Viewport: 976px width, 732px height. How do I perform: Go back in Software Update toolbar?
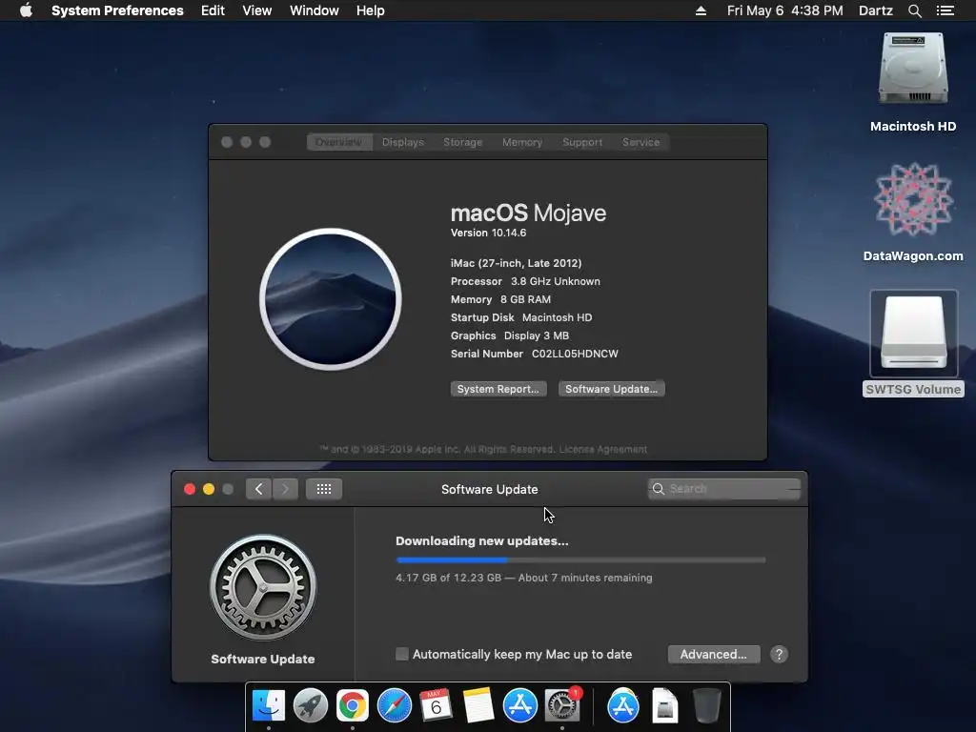(259, 489)
